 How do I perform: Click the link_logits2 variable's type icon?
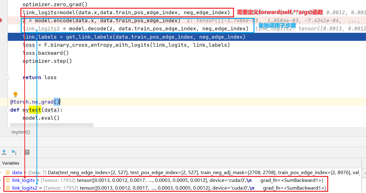point(8,188)
